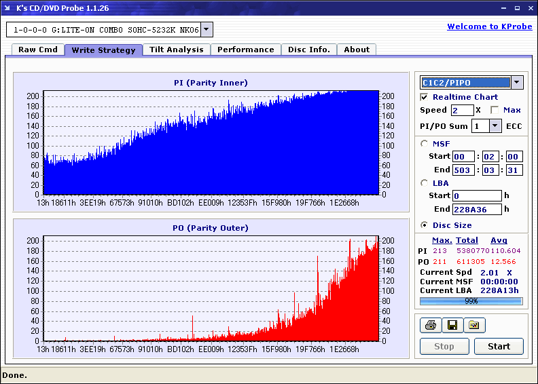
Task: Click the Current LBA value 228A13h
Action: [x=499, y=290]
